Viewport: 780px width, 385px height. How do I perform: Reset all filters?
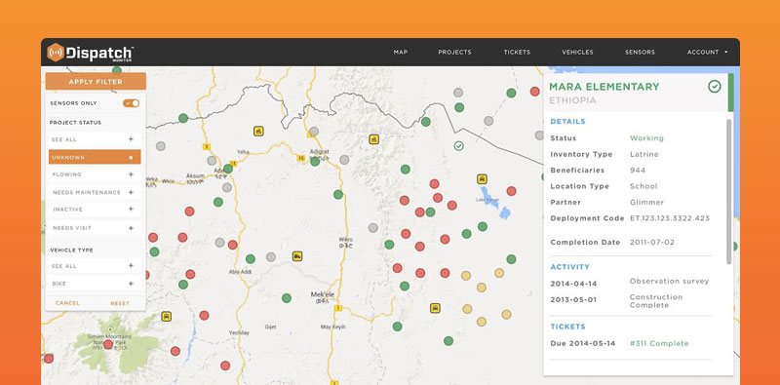[120, 303]
